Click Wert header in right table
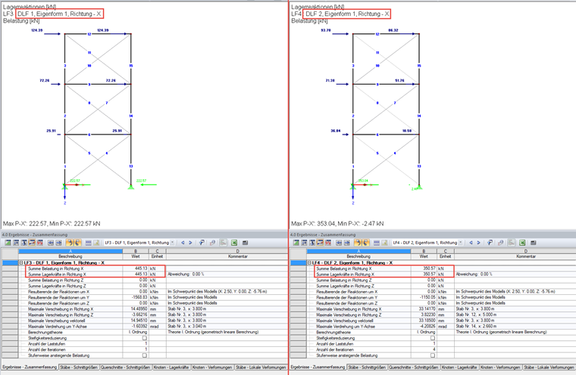This screenshot has width=576, height=375. click(424, 256)
